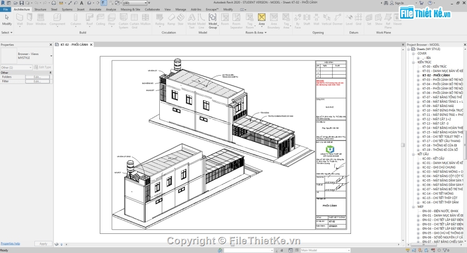Open the Collaborate ribbon tab
467x253 pixels.
(x=152, y=9)
